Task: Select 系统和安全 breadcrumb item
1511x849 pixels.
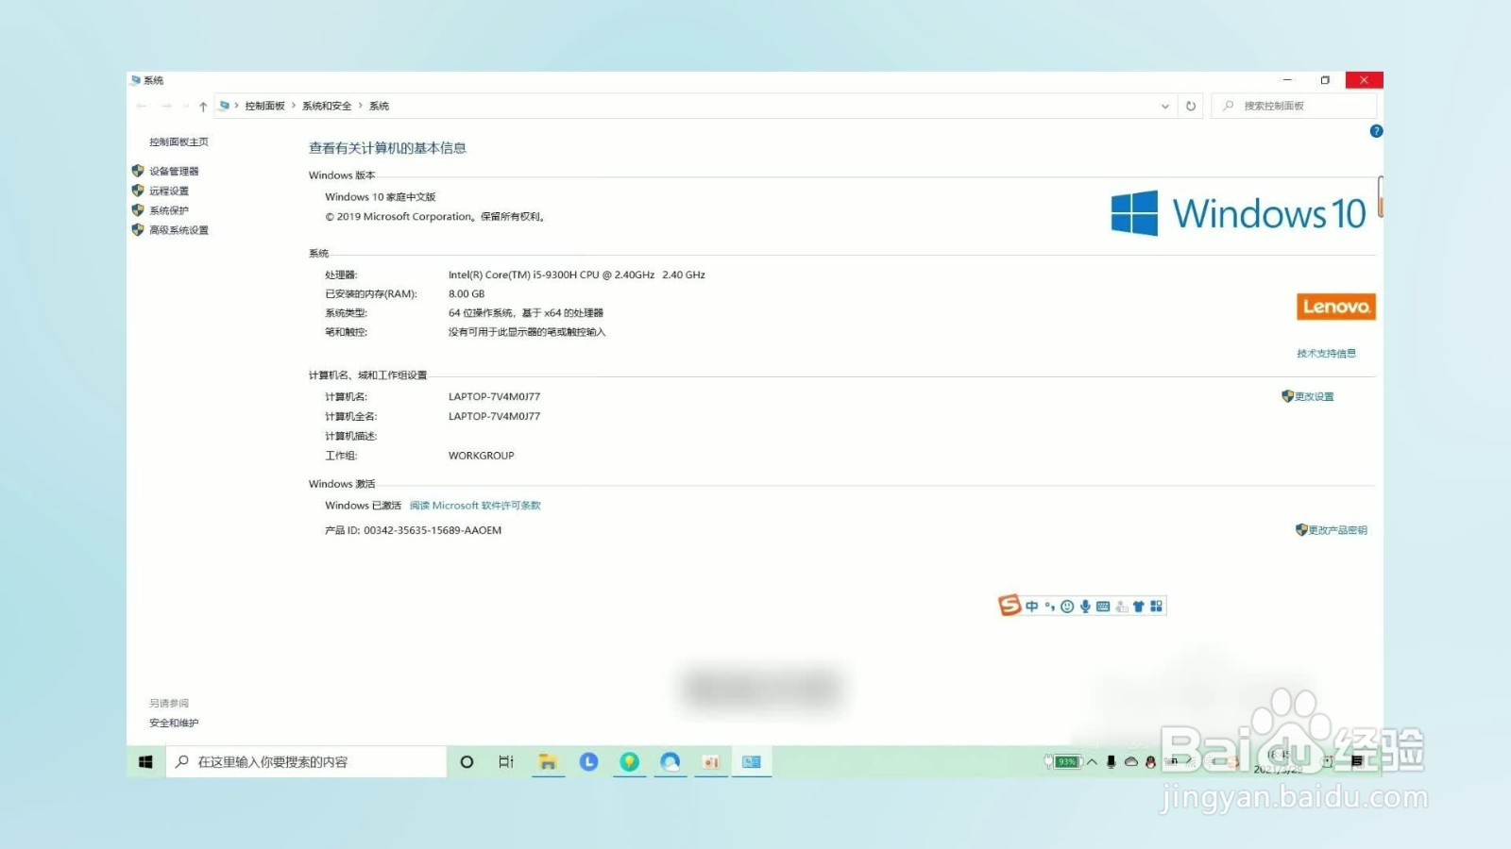Action: point(327,107)
